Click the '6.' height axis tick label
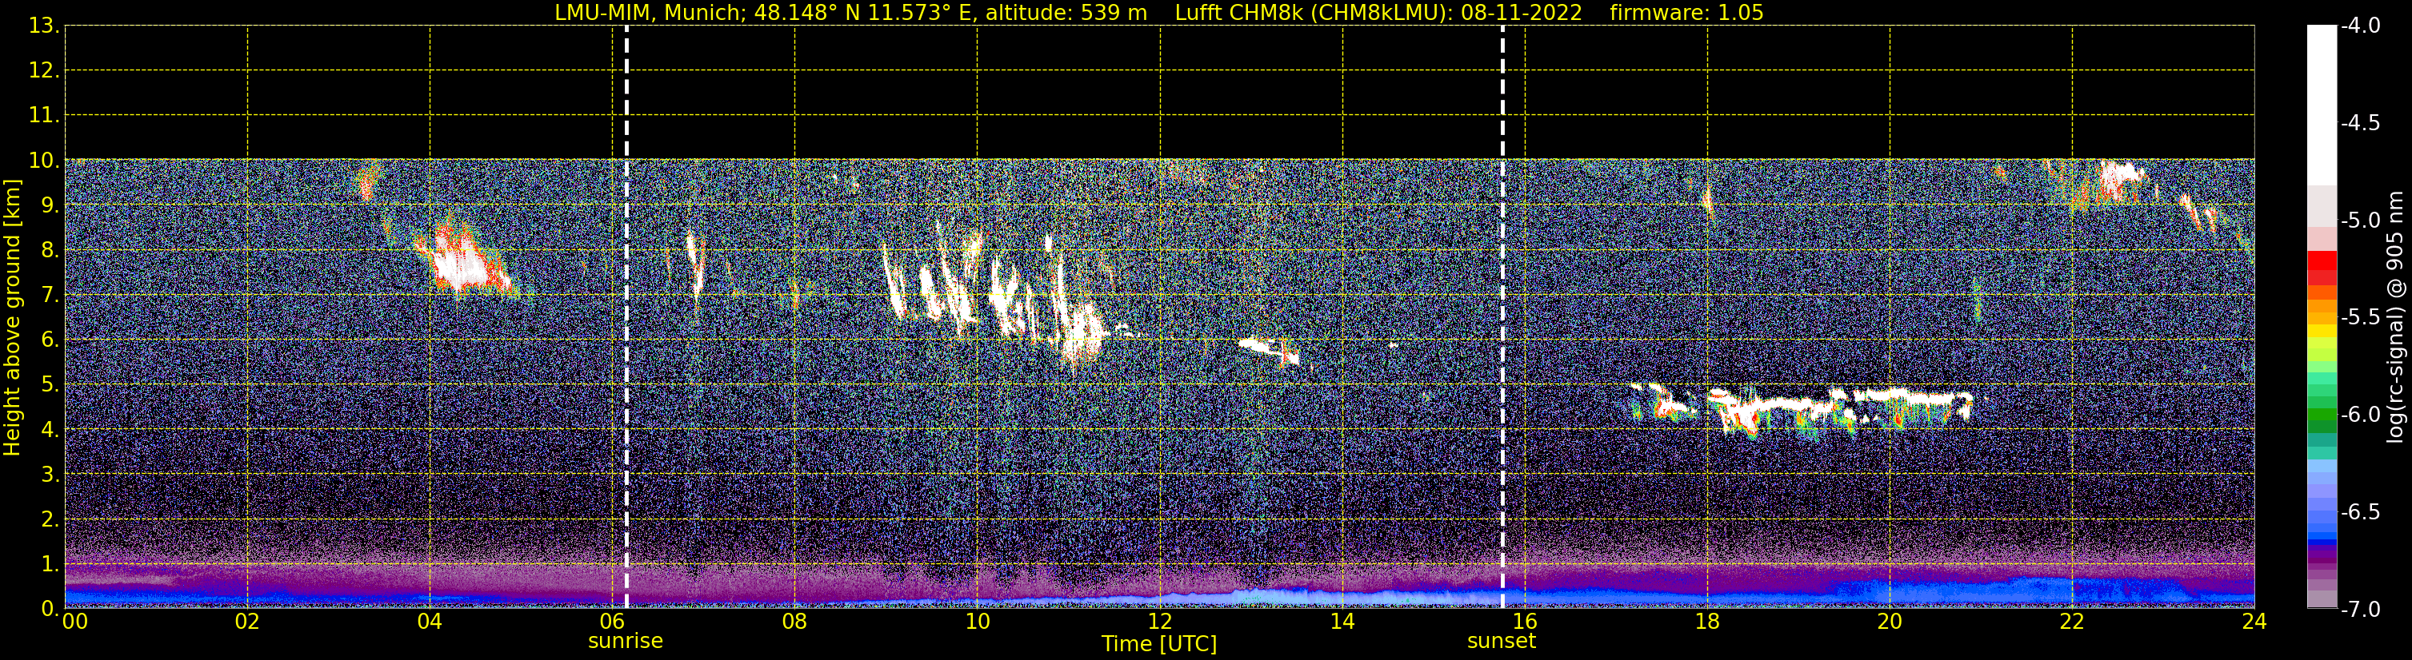Viewport: 2412px width, 660px height. tap(50, 340)
